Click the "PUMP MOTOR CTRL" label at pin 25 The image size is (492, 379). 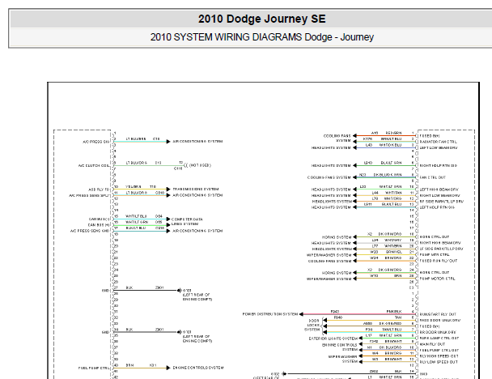coord(437,279)
